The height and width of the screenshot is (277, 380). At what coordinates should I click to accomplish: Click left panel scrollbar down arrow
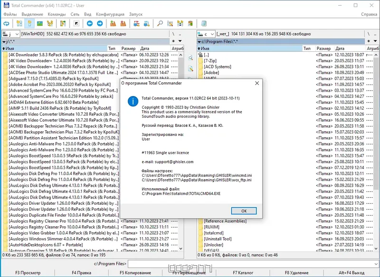point(180,248)
